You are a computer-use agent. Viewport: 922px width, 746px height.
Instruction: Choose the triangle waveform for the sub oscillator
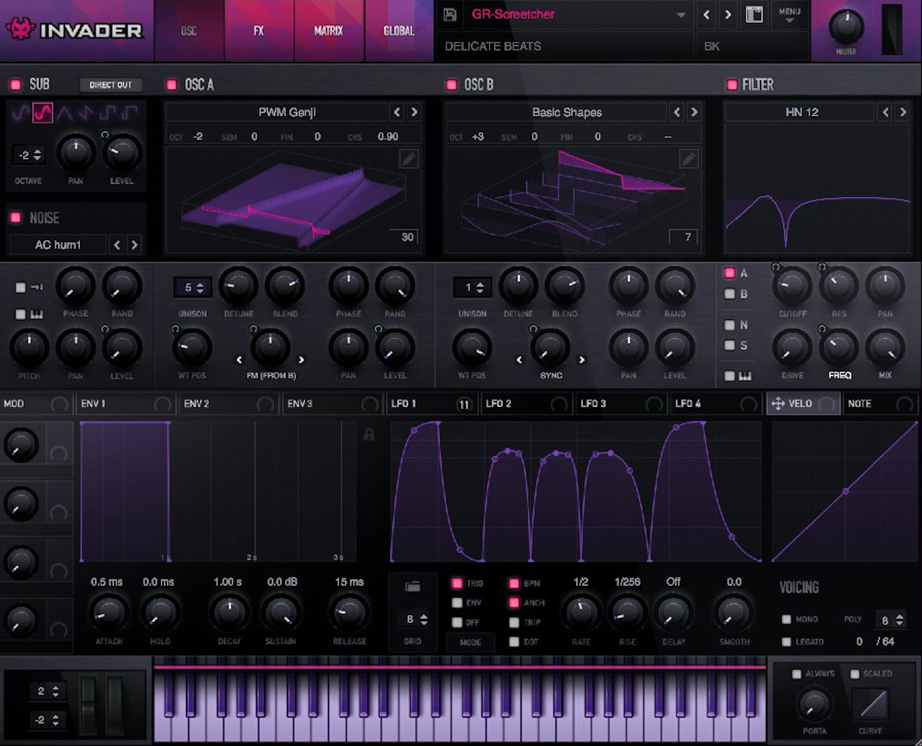click(x=65, y=112)
